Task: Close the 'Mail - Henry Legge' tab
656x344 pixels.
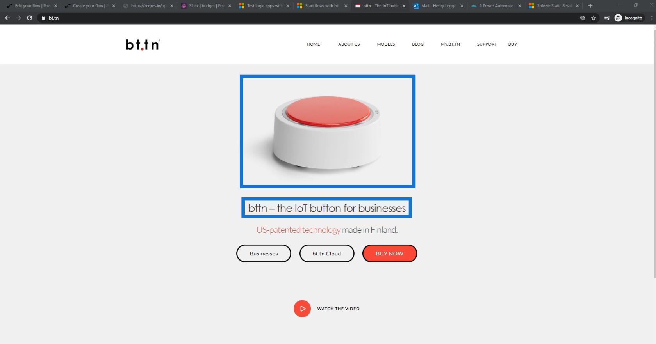Action: click(462, 6)
